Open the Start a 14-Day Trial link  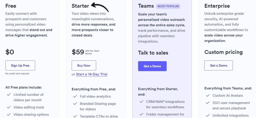click(x=91, y=74)
